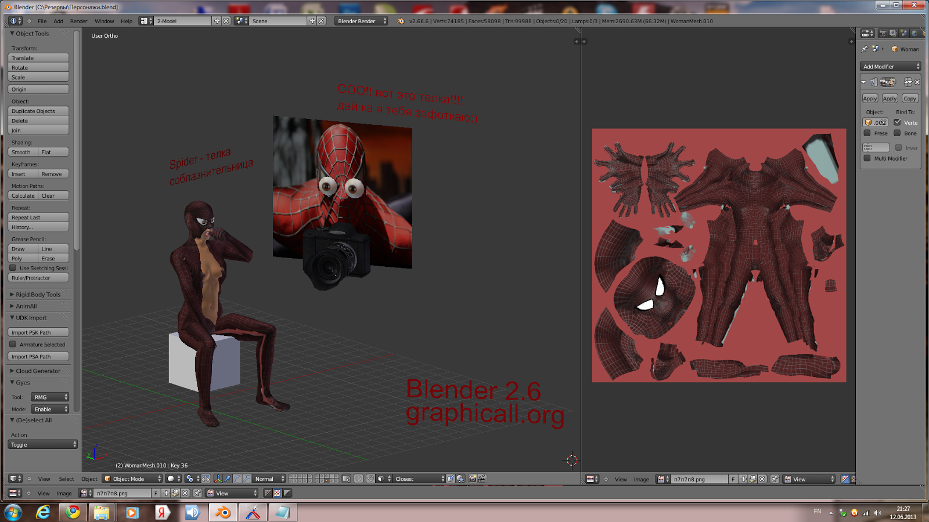929x522 pixels.
Task: Open the Window menu
Action: (x=105, y=21)
